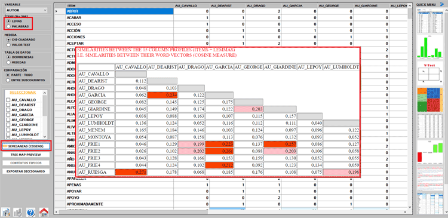Select the ACCESO row in the item list
This screenshot has width=448, height=218.
click(119, 24)
